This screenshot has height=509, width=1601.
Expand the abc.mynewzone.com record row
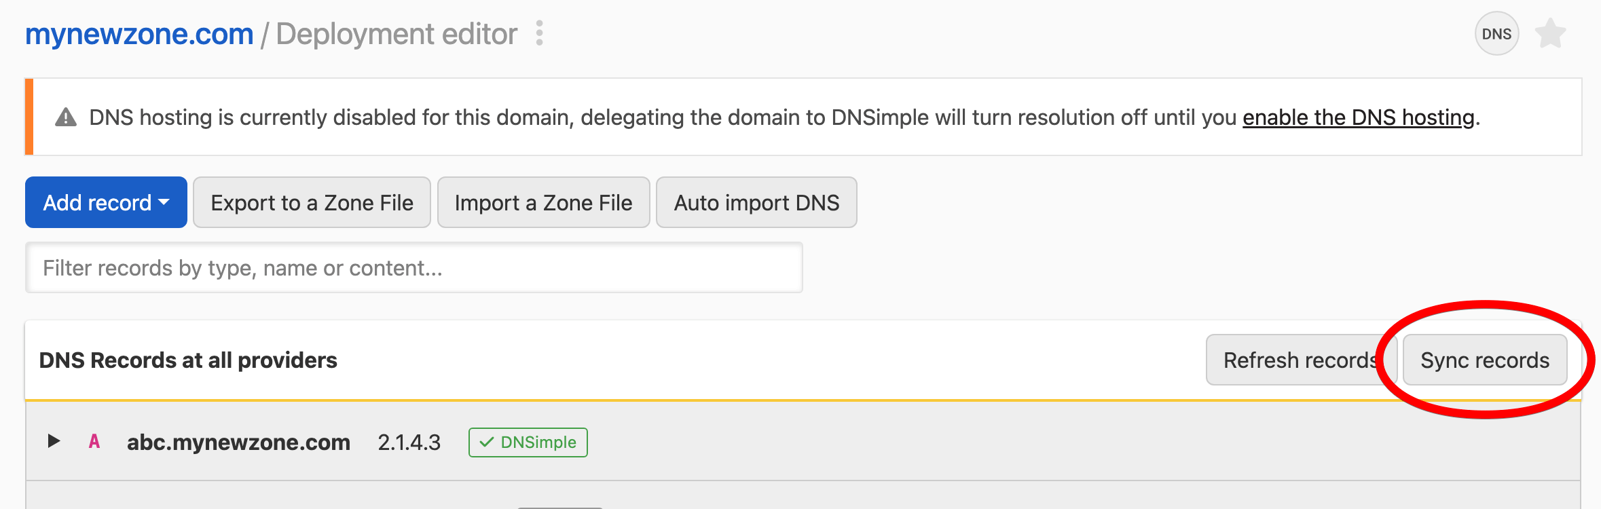point(54,441)
